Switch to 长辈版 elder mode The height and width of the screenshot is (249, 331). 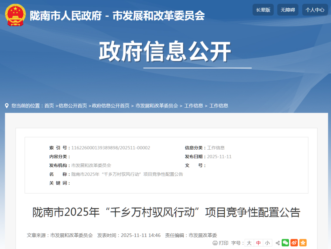pyautogui.click(x=263, y=10)
